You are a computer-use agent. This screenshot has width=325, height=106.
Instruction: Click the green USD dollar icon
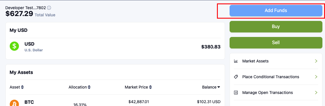click(14, 46)
